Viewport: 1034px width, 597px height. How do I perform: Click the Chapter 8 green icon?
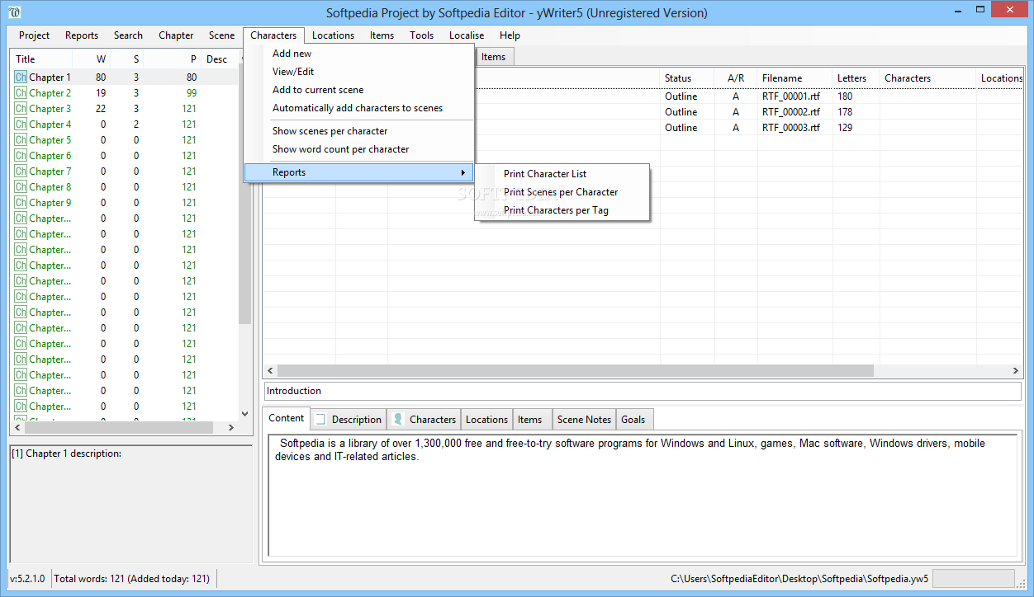click(21, 187)
